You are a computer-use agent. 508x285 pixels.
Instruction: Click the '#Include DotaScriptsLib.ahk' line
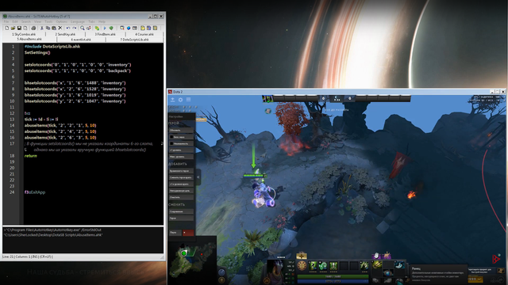pos(52,46)
